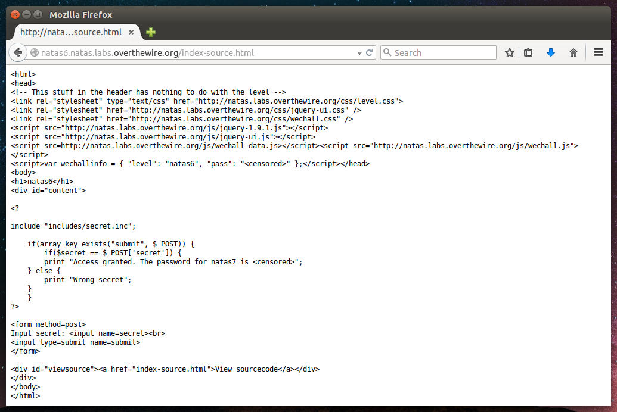Click inside the Search input field
Image resolution: width=617 pixels, height=412 pixels.
(441, 53)
